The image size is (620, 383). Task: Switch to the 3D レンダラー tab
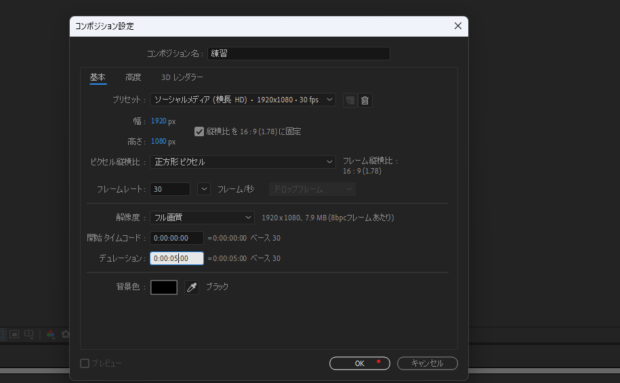tap(182, 77)
